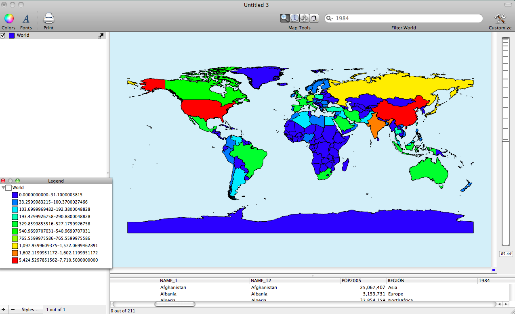This screenshot has height=314, width=515.
Task: Select the info identify map tool
Action: [x=295, y=18]
